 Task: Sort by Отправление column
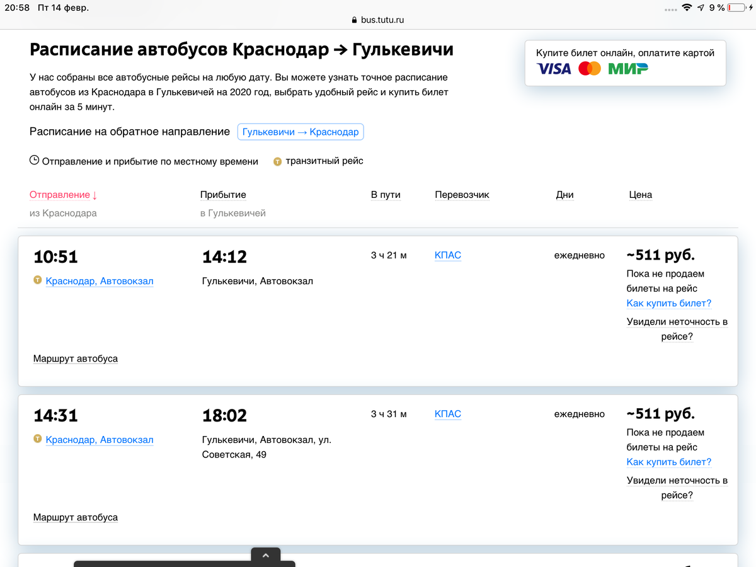pyautogui.click(x=63, y=195)
